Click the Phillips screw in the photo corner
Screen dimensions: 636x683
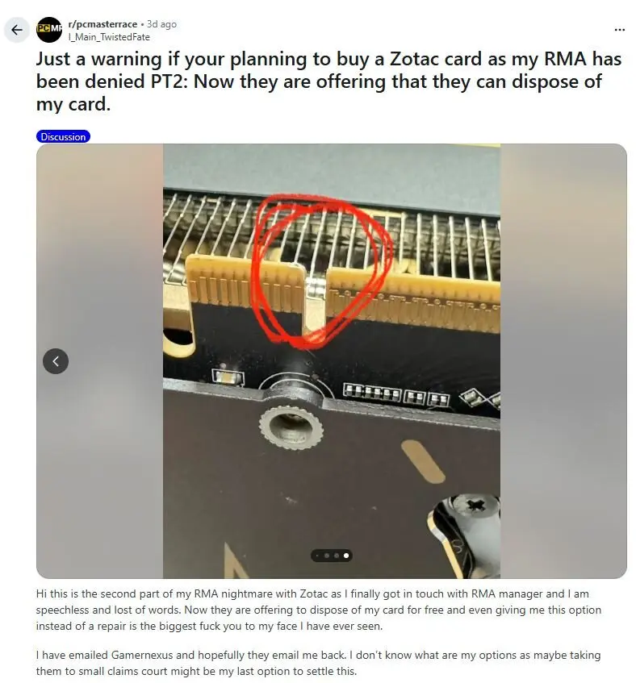click(474, 506)
